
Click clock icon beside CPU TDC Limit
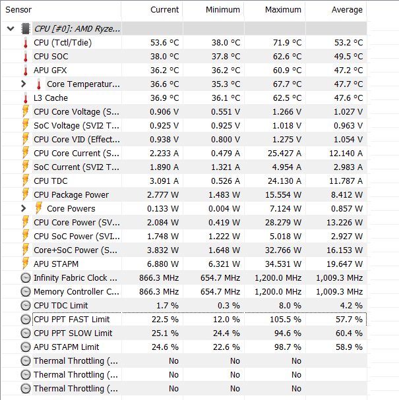click(26, 305)
